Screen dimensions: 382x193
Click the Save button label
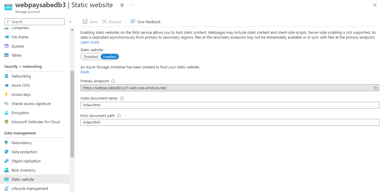pos(93,22)
